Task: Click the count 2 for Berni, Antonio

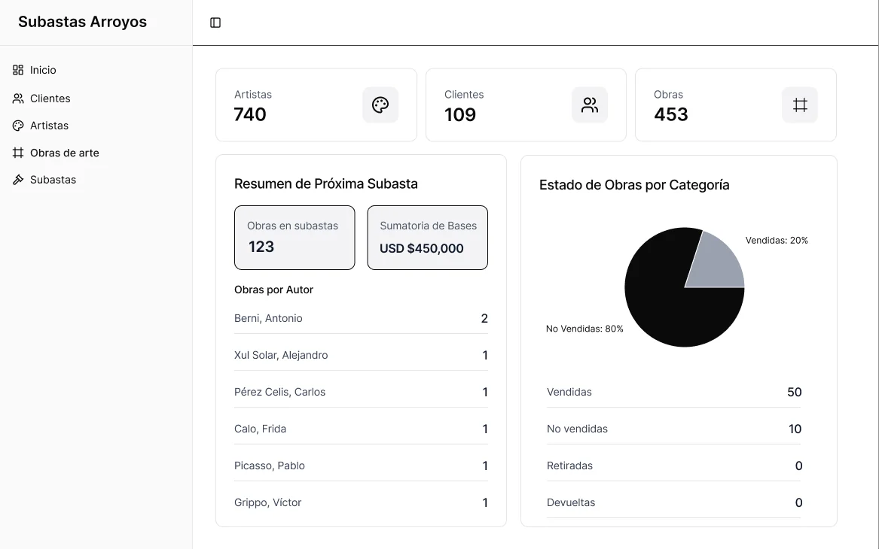Action: (x=484, y=318)
